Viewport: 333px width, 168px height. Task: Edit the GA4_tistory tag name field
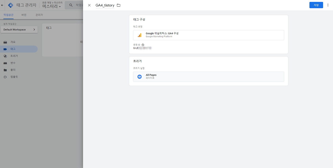point(105,5)
